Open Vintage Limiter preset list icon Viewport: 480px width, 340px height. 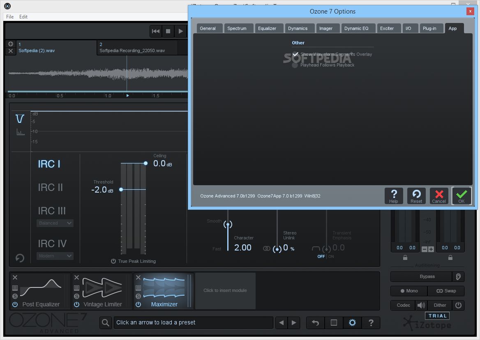coord(76,288)
